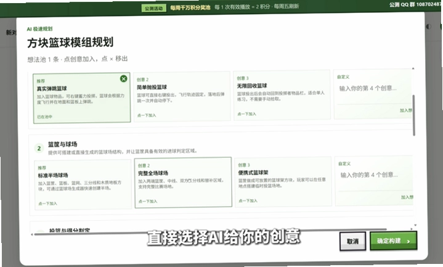Select the 完整全场球场 idea card
This screenshot has width=443, height=267.
pyautogui.click(x=183, y=183)
